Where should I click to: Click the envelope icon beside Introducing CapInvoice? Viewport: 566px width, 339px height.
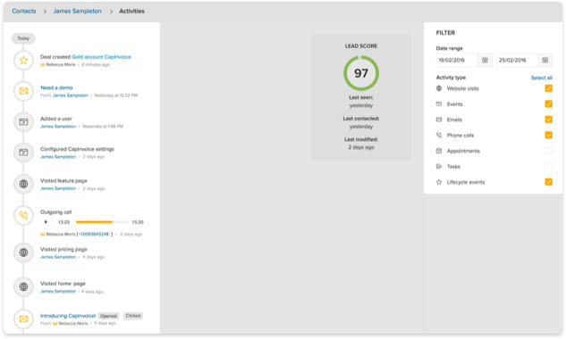click(x=23, y=318)
